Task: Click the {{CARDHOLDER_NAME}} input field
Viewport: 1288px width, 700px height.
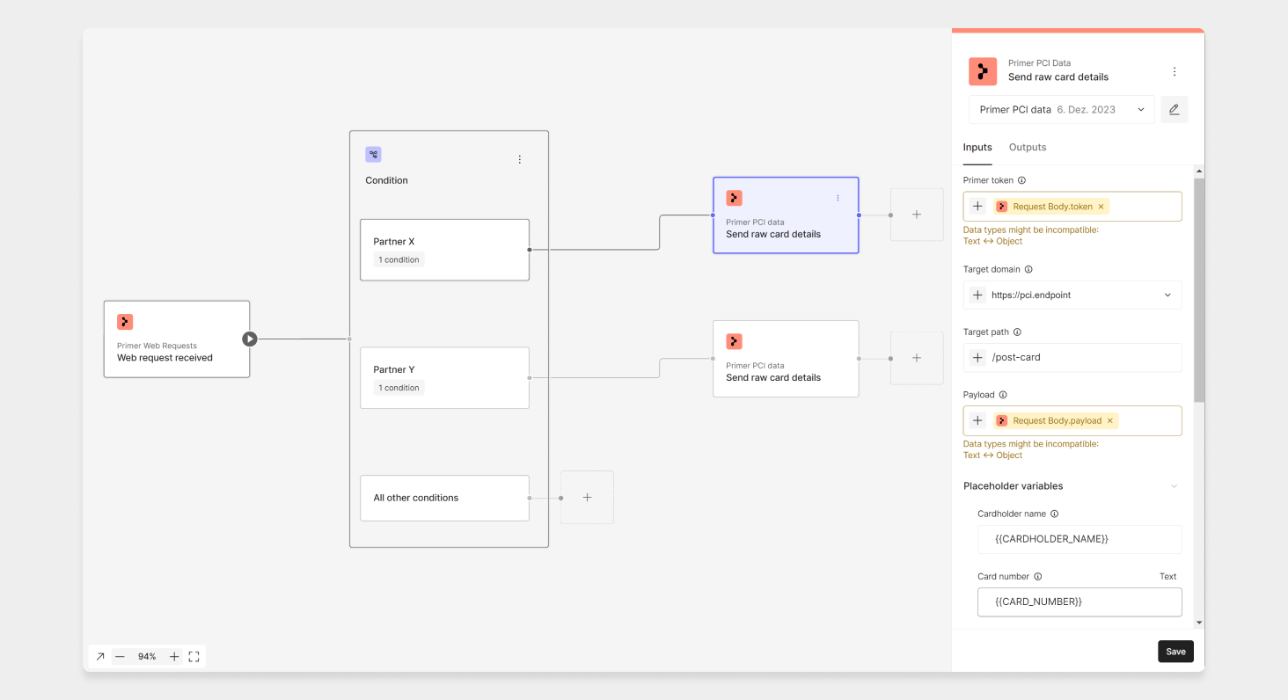Action: pyautogui.click(x=1079, y=539)
